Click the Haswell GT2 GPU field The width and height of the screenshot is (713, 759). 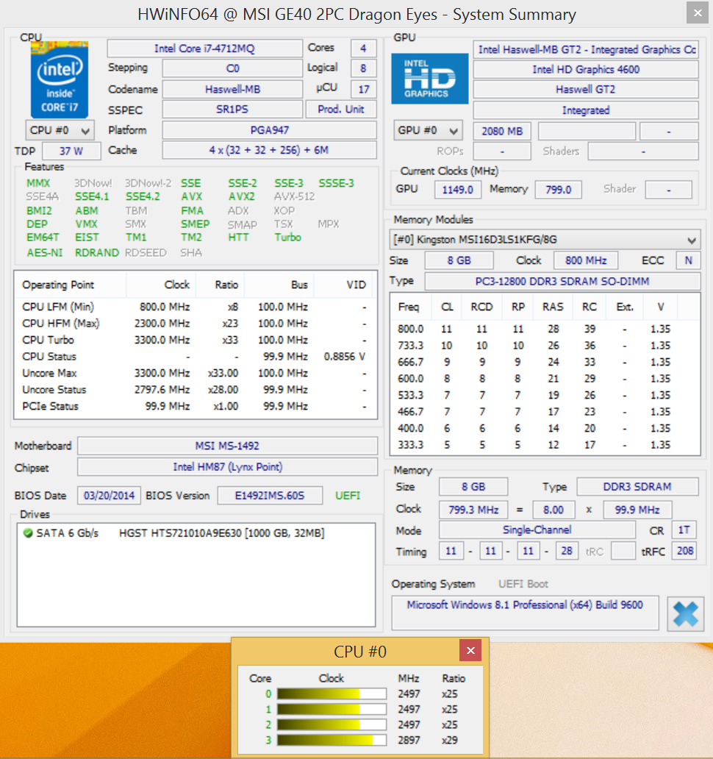(x=586, y=90)
